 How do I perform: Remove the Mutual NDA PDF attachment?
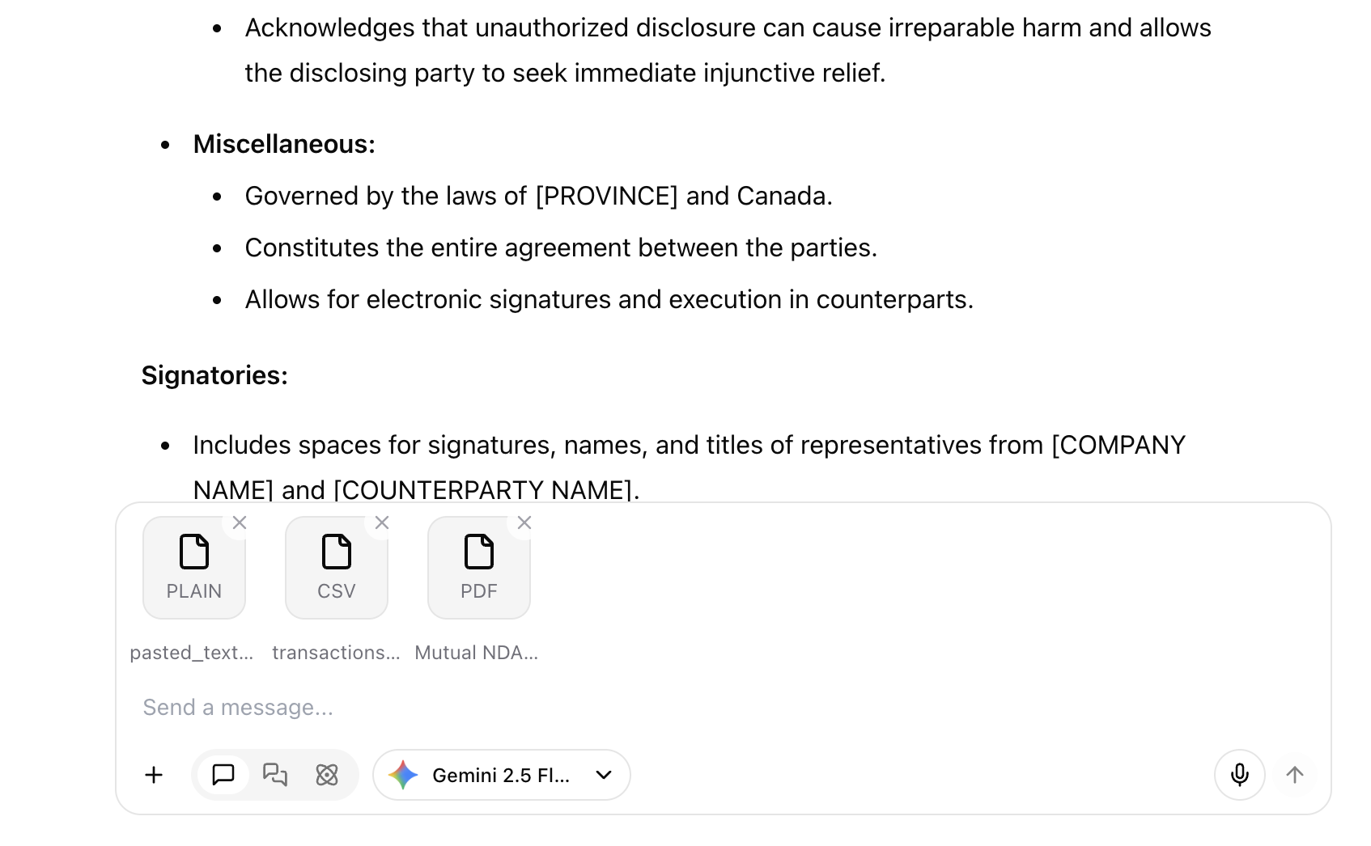coord(524,522)
